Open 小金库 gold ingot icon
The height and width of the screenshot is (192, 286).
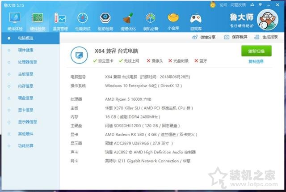point(173,21)
